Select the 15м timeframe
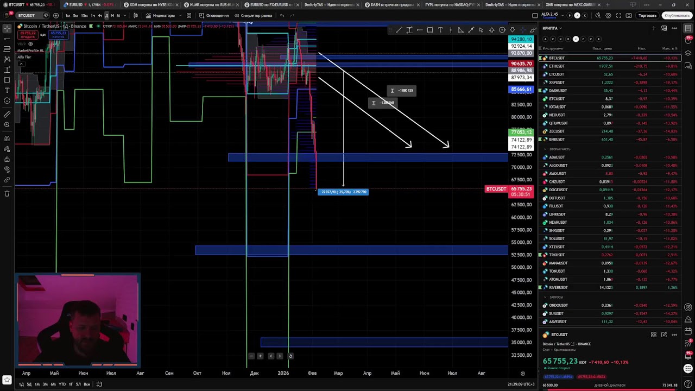 tap(84, 16)
